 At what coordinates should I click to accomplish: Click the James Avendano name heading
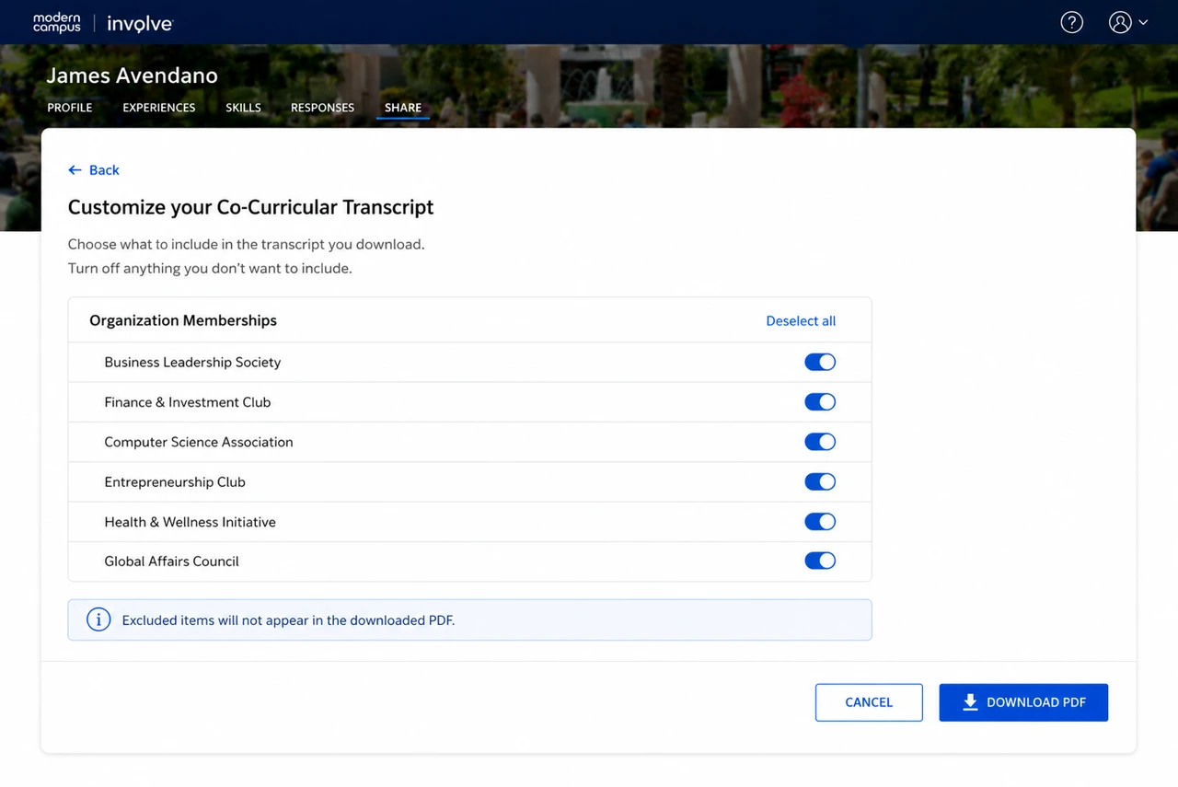133,75
